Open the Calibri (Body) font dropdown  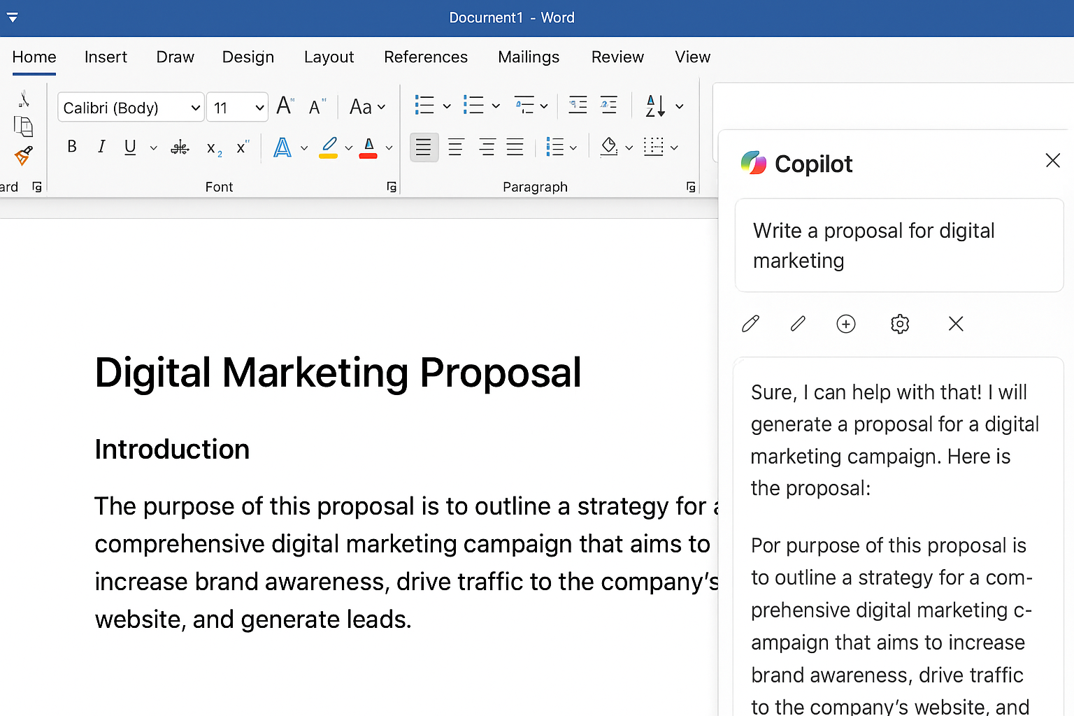(195, 108)
